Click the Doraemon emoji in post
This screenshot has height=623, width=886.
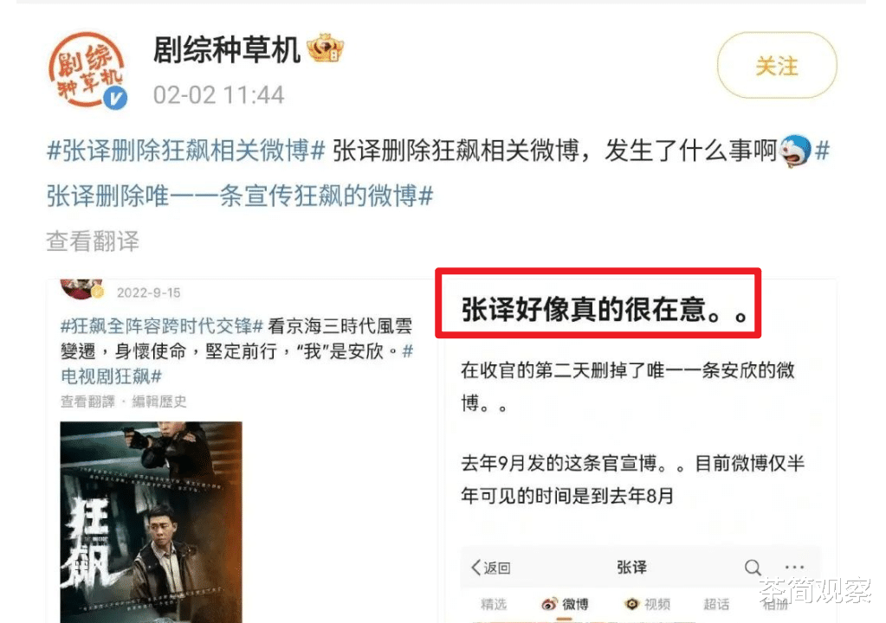pos(796,151)
